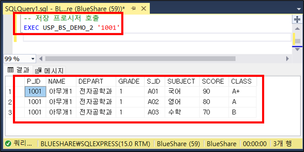This screenshot has height=152, width=304.
Task: Switch to the 메시지 messages tab
Action: (49, 71)
